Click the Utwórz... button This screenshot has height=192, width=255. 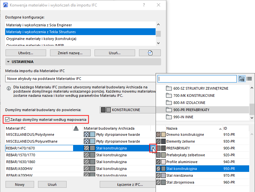[x=26, y=53]
